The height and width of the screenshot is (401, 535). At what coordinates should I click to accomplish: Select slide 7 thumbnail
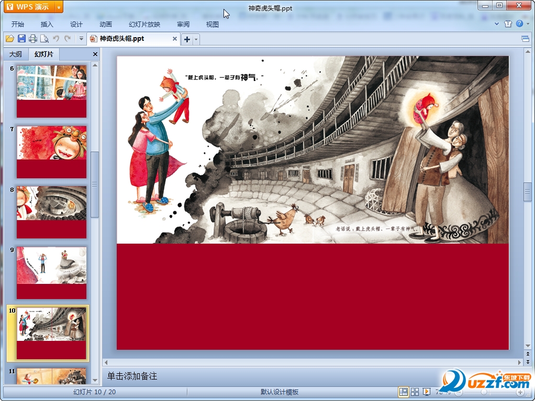51,152
